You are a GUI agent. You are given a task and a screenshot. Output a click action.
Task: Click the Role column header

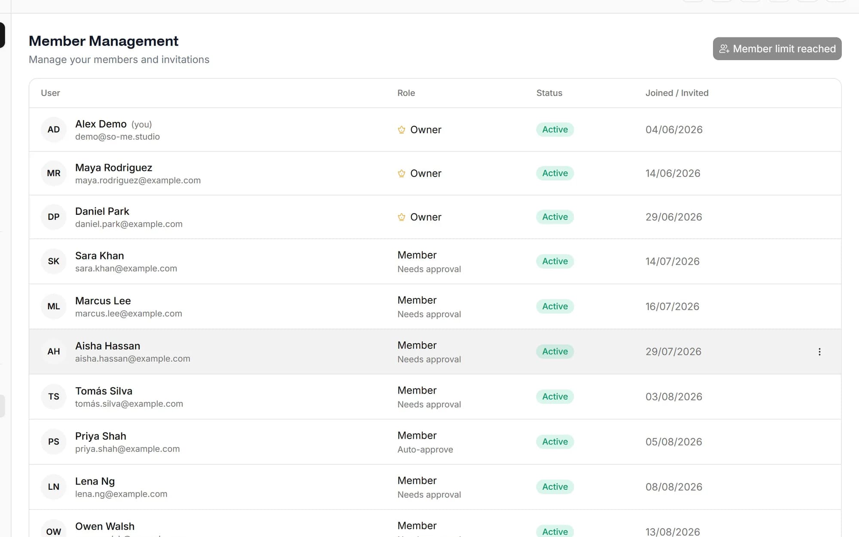click(406, 93)
